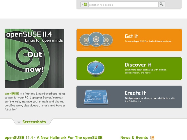Follow the green openSUSE link in description
Viewport: 187px width, 140px height.
12,94
